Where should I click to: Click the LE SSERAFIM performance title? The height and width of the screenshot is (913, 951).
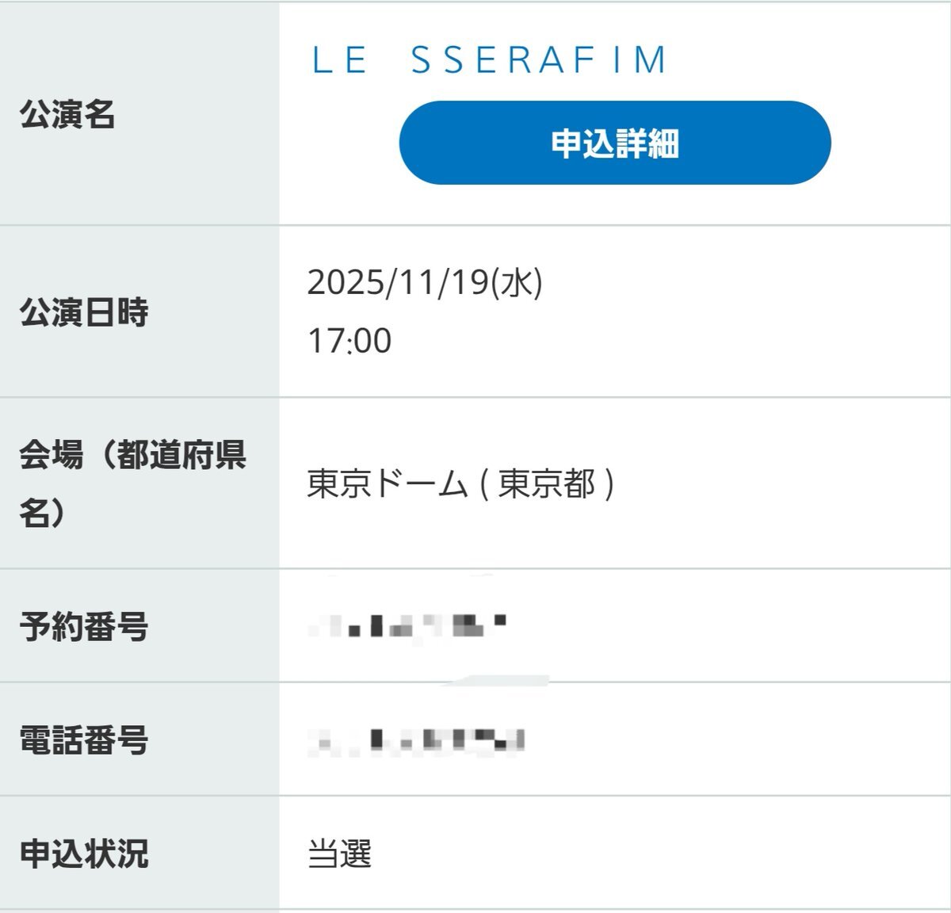click(490, 60)
